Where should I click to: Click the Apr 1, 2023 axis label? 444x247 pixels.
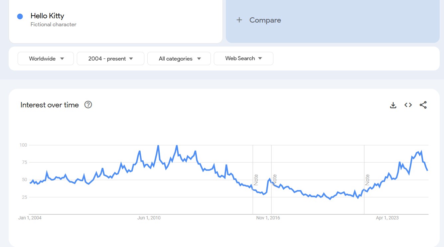point(387,218)
